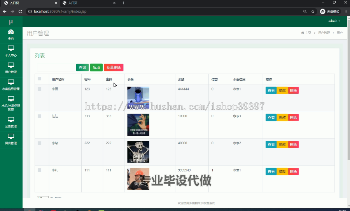Click 查看 for the account 222 row
The image size is (350, 211).
271,144
